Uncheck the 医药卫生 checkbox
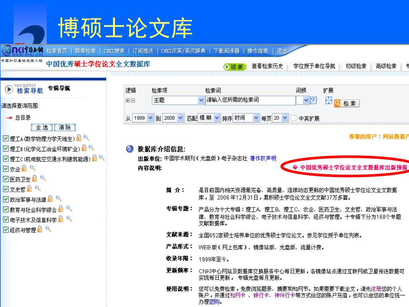Viewport: 409px width, 307px height. (6, 179)
